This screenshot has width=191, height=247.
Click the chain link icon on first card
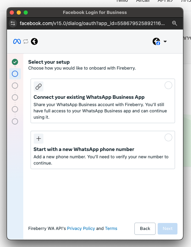[39, 87]
